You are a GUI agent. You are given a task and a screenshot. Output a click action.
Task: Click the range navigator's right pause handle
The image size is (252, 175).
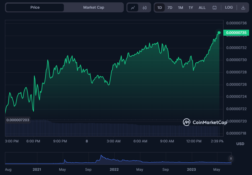231,158
